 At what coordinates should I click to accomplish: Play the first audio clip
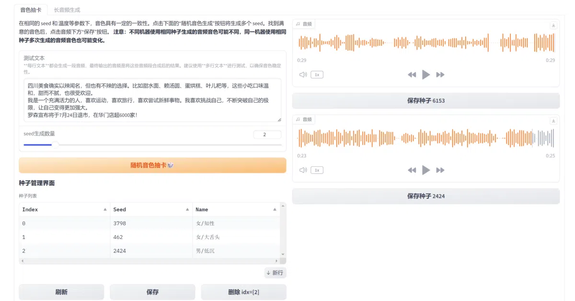[426, 75]
